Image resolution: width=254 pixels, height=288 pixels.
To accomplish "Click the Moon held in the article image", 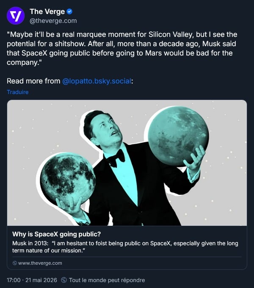I will point(68,180).
